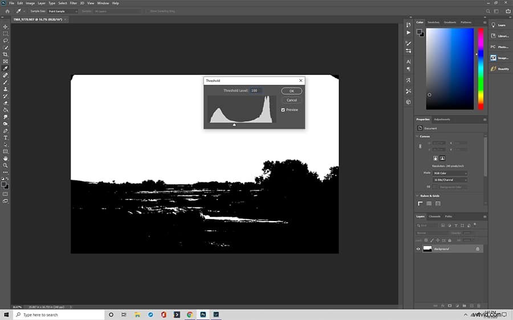Select the Crop tool
The image size is (513, 320).
tap(5, 55)
